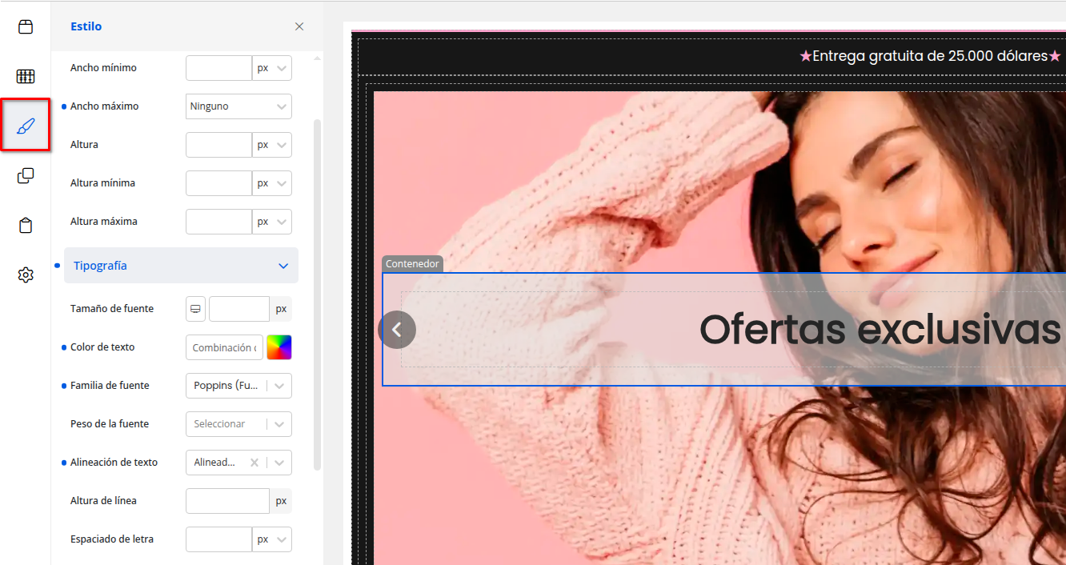Click the device icon beside Tamaño de fuente
This screenshot has height=565, width=1066.
pyautogui.click(x=195, y=309)
